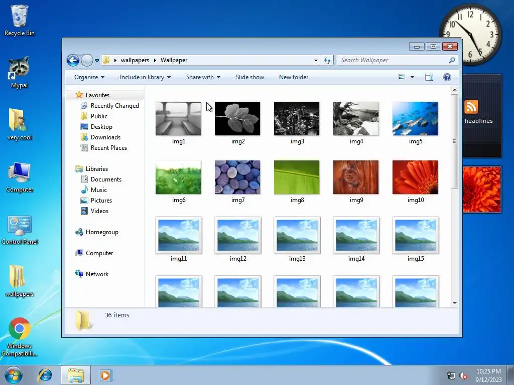Go back using the Back arrow button
This screenshot has width=514, height=385.
tap(73, 60)
